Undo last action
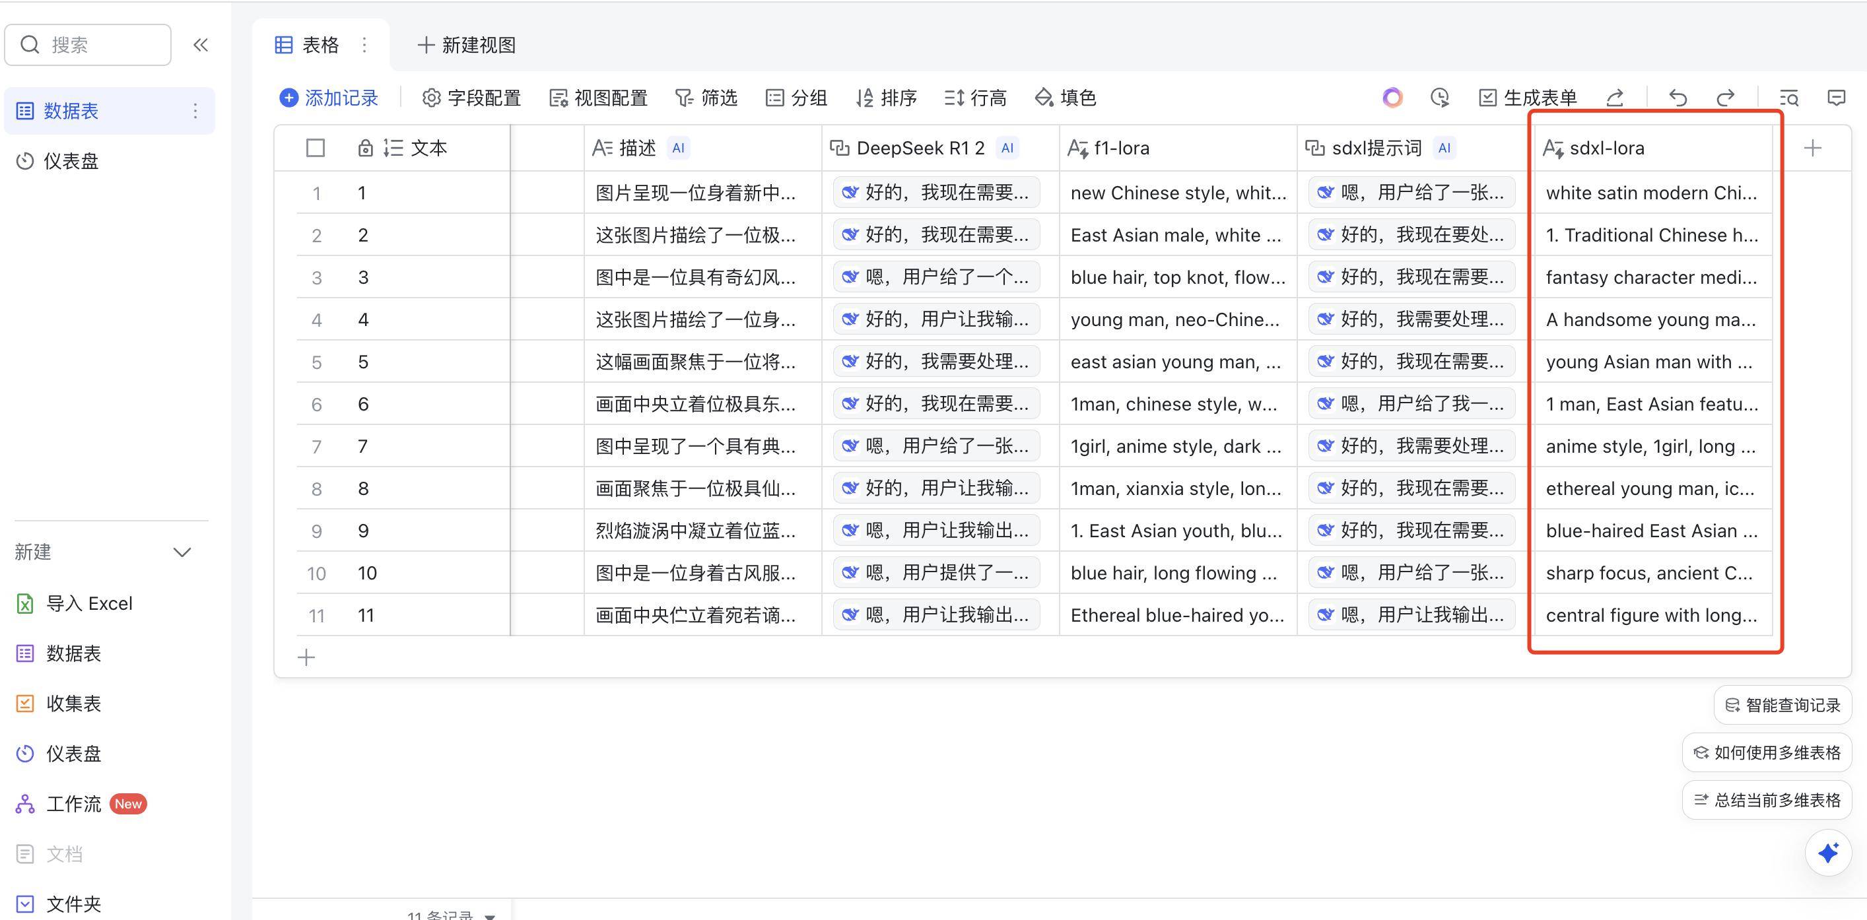 tap(1678, 98)
